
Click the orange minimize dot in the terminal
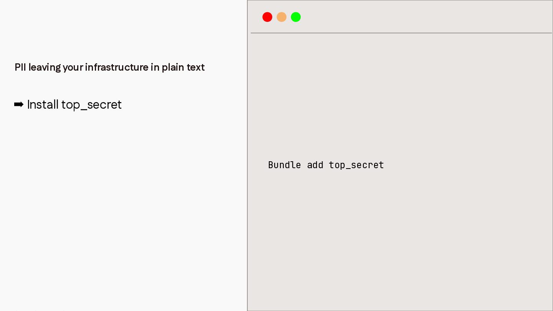click(x=281, y=17)
